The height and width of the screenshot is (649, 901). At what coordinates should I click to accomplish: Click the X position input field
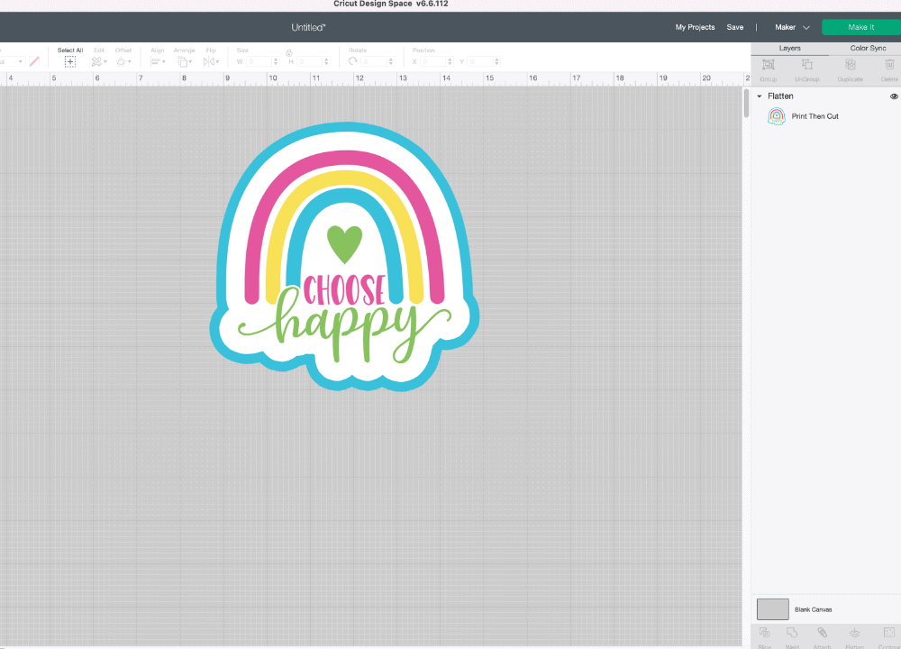[x=433, y=61]
